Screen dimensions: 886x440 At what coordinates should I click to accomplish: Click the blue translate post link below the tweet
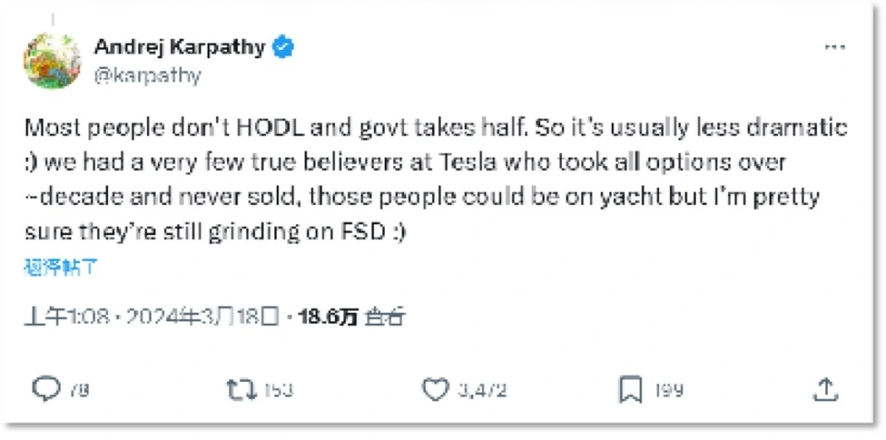point(60,268)
